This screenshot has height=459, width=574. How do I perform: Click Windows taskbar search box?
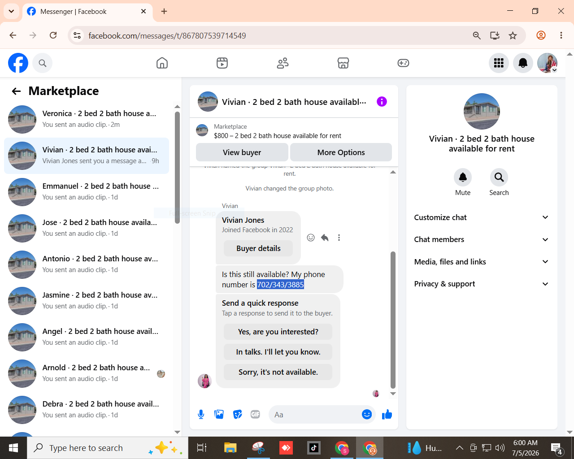tap(108, 448)
